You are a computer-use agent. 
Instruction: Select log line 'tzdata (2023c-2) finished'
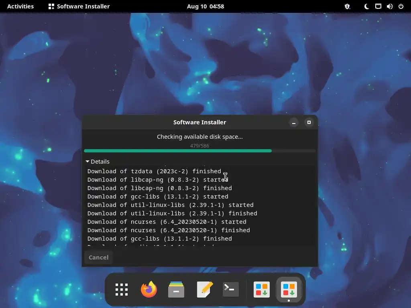click(x=155, y=171)
